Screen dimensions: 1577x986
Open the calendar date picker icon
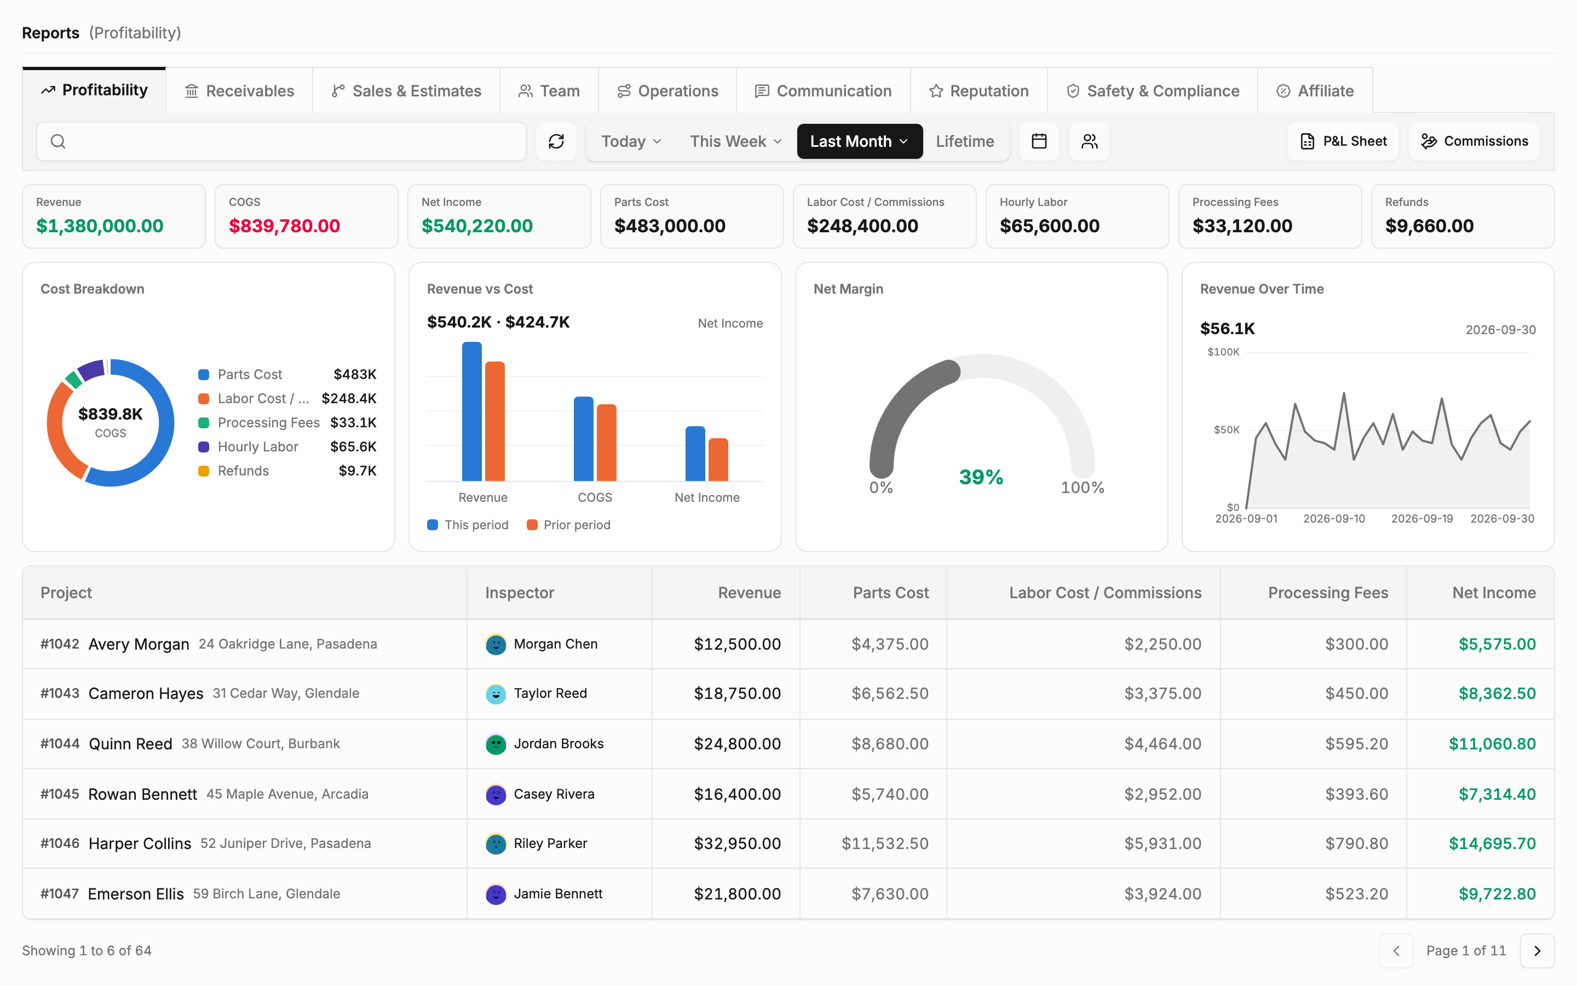click(x=1039, y=141)
